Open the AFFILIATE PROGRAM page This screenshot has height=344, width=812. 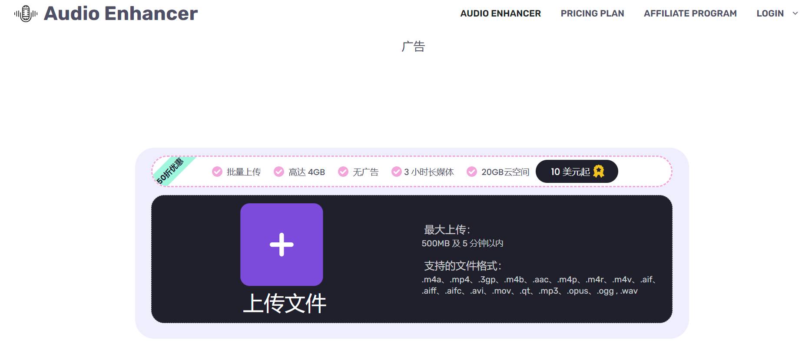tap(690, 13)
